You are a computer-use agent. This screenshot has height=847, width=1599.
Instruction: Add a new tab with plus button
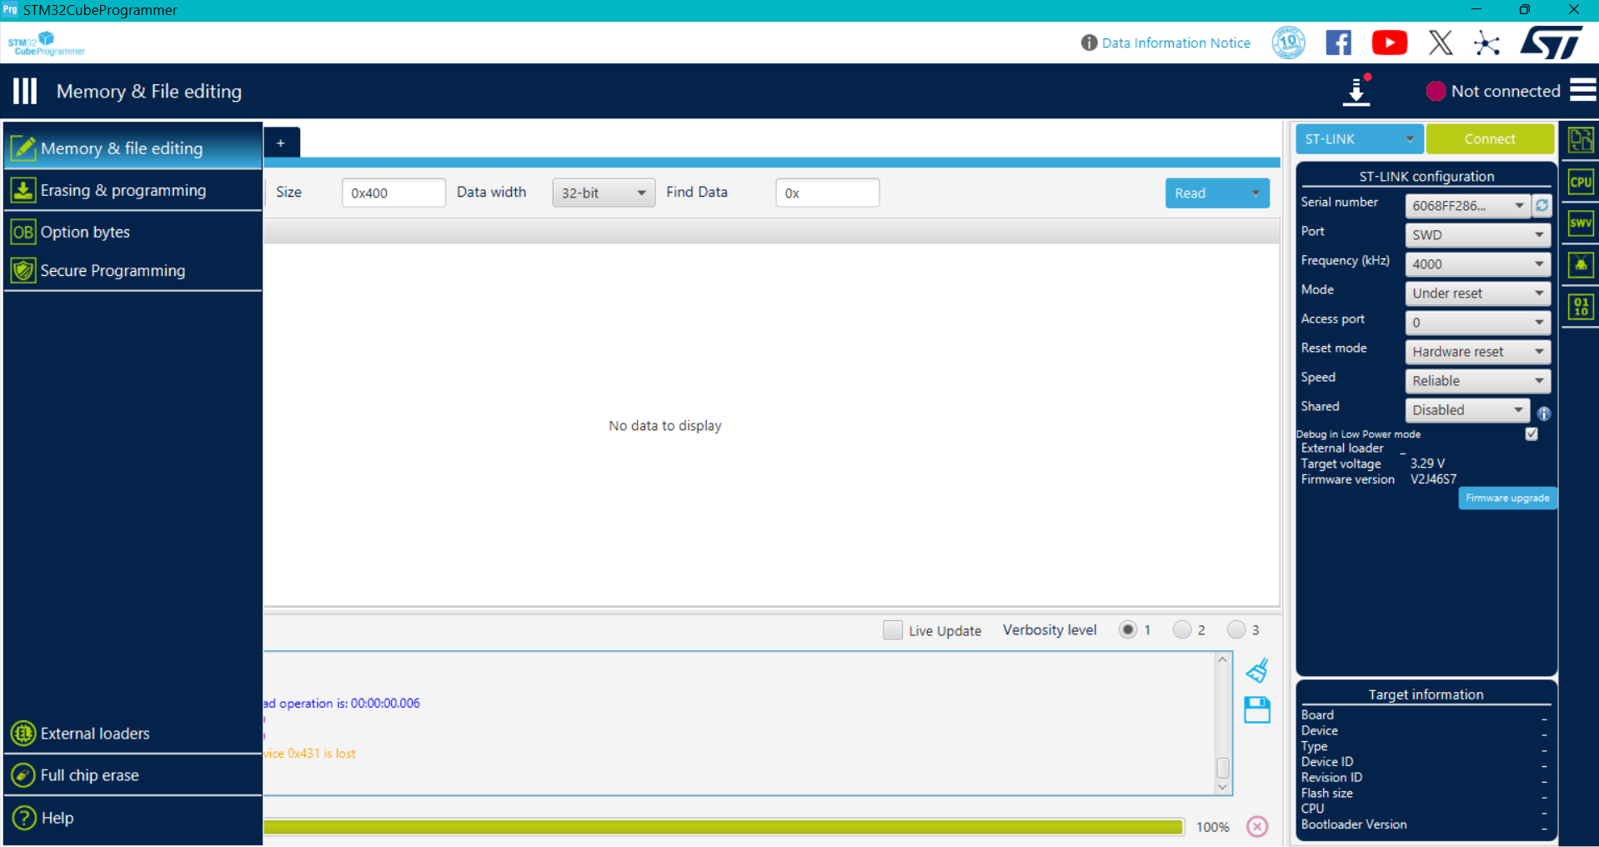point(281,143)
